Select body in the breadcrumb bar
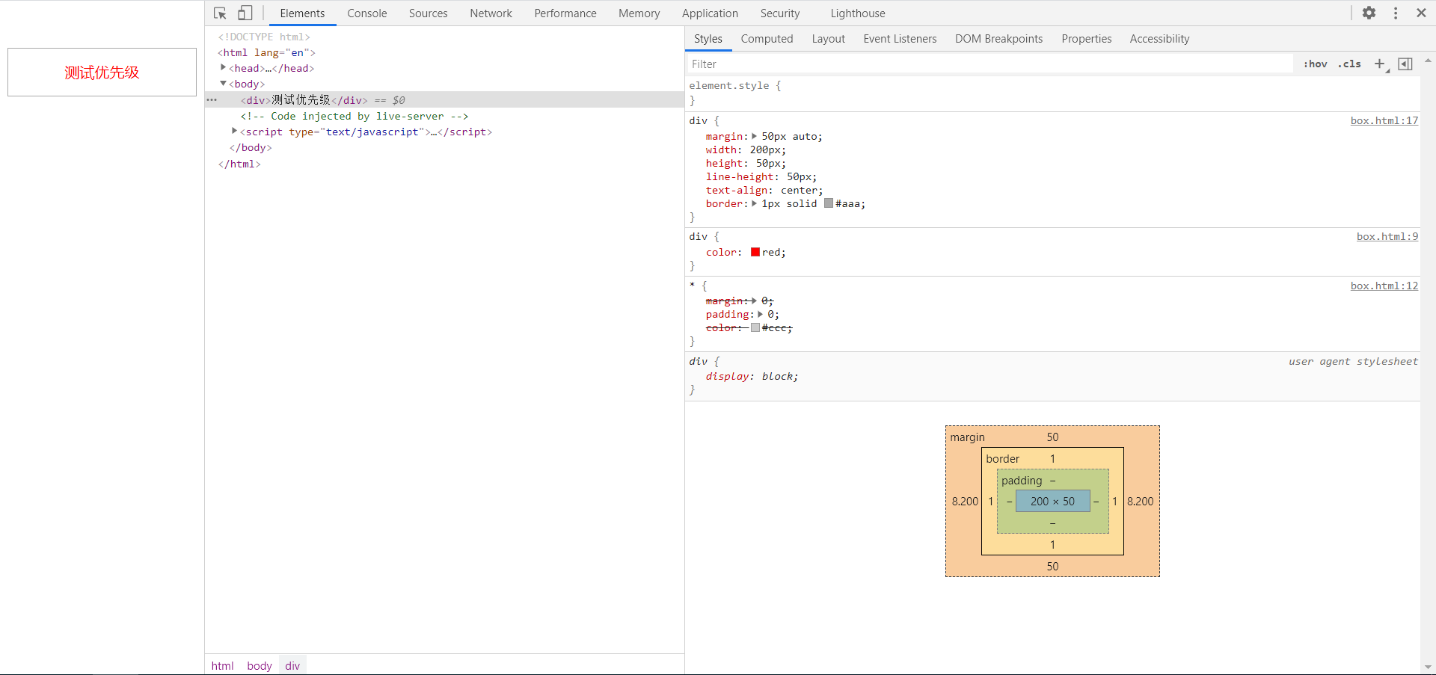The width and height of the screenshot is (1436, 675). [x=259, y=665]
